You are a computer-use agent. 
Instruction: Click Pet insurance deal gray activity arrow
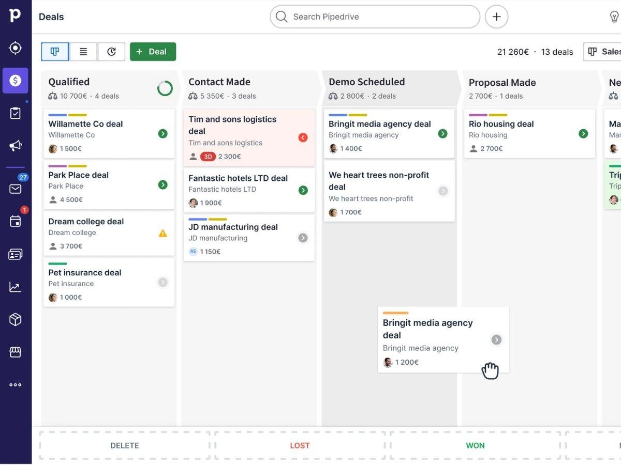pyautogui.click(x=163, y=282)
